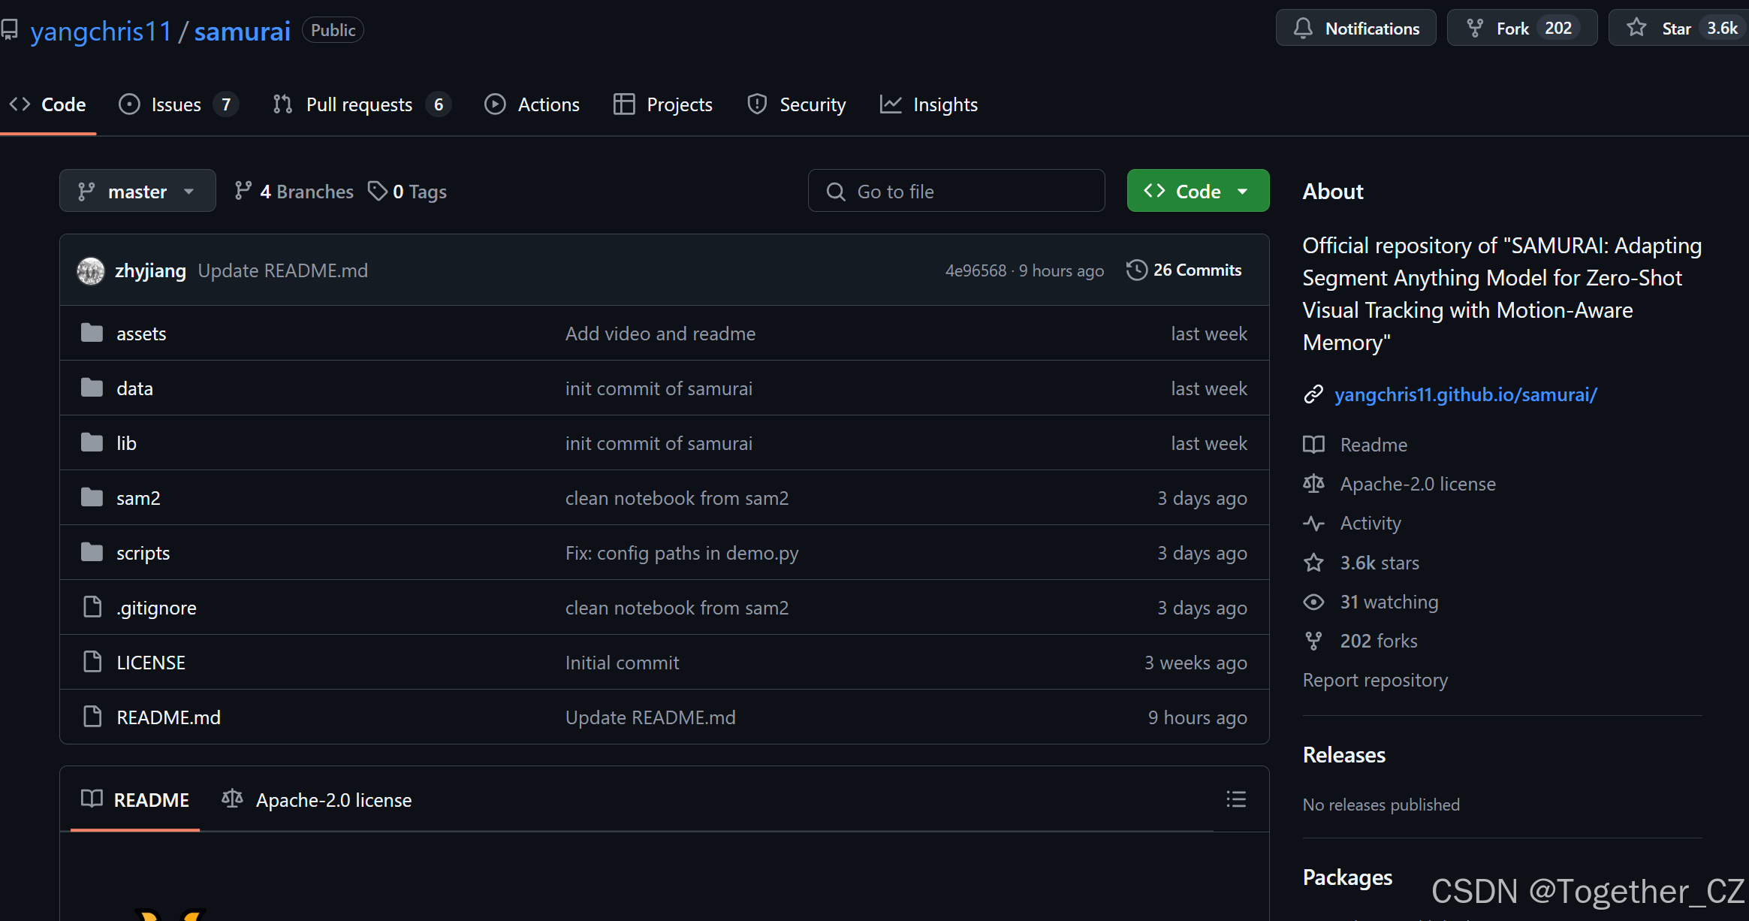Expand the green Code dropdown button

tap(1198, 192)
